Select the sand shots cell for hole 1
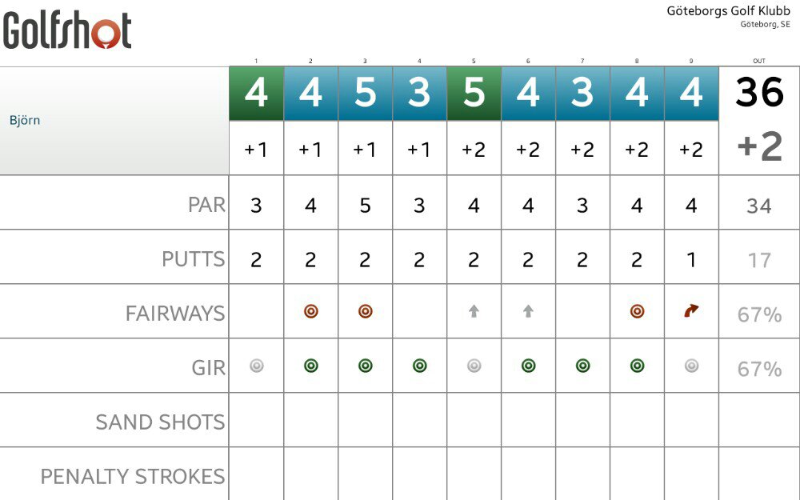Screen dimensions: 800x500 [x=257, y=420]
